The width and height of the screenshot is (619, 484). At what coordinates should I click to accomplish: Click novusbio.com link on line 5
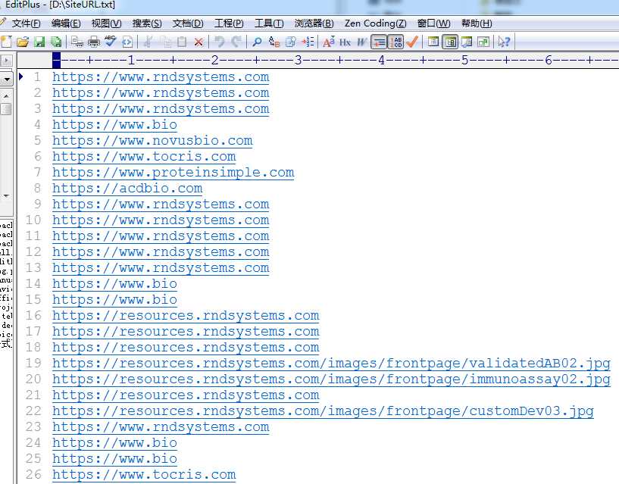coord(152,141)
